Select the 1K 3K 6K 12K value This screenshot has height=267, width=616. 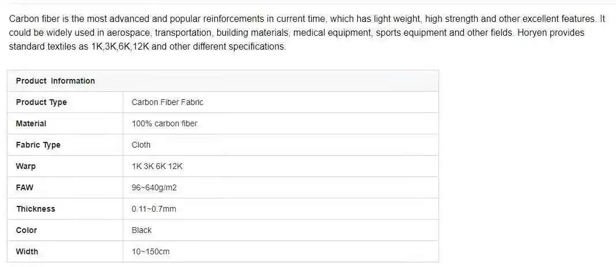pos(157,166)
